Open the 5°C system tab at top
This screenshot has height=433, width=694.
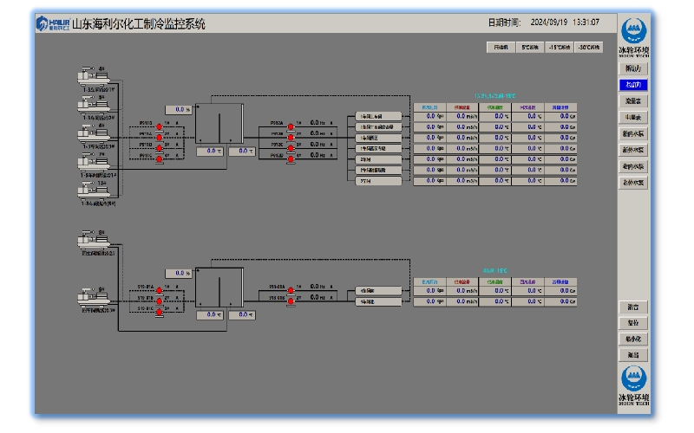click(529, 48)
